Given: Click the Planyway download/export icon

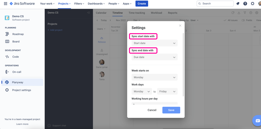Looking at the screenshot, I should click(x=239, y=13).
